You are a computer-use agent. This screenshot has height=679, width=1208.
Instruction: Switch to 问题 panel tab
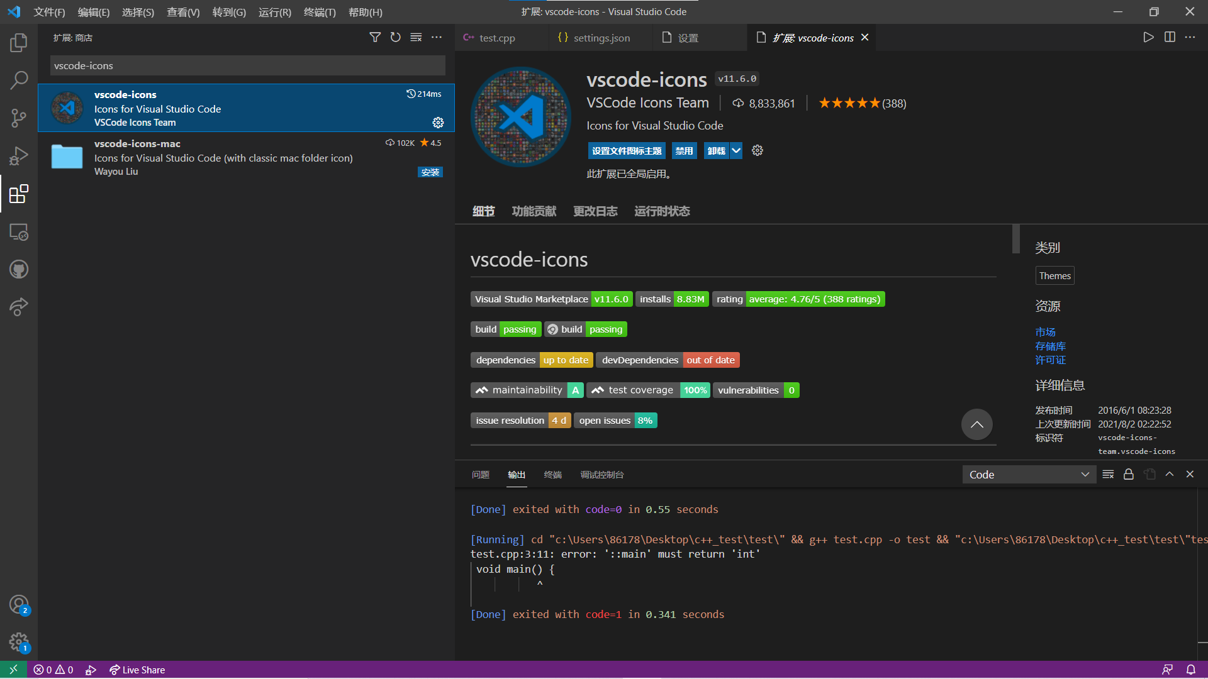[481, 475]
